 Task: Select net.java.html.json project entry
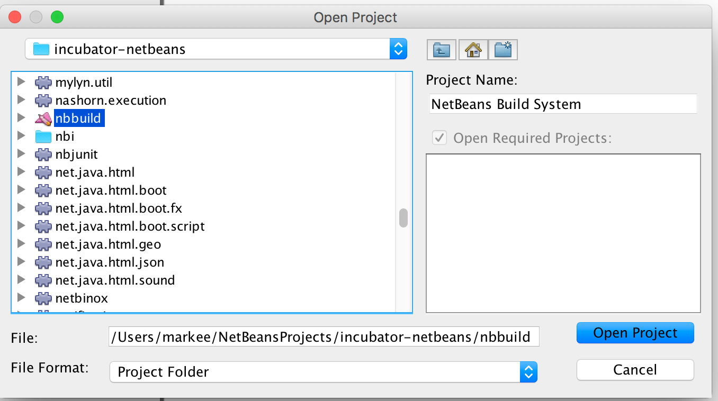110,262
